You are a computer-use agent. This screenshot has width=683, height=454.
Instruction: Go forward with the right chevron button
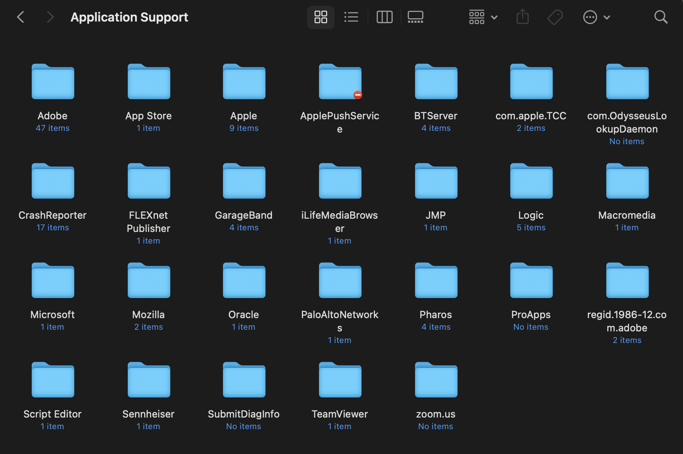(x=50, y=17)
